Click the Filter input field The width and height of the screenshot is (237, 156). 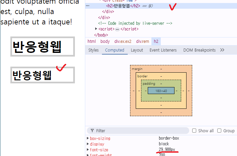point(138,131)
